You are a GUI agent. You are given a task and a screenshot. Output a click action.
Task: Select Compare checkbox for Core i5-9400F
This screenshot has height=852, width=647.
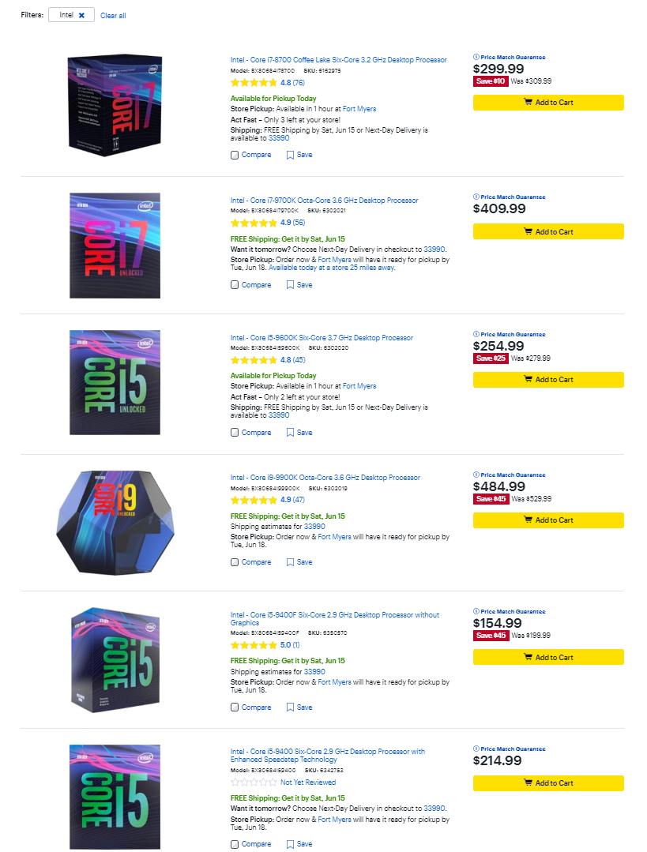coord(235,707)
